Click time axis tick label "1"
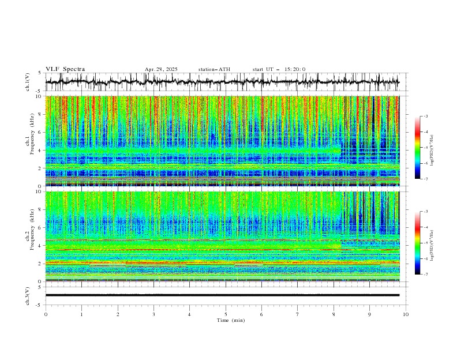Image resolution: width=457 pixels, height=353 pixels. (81, 314)
